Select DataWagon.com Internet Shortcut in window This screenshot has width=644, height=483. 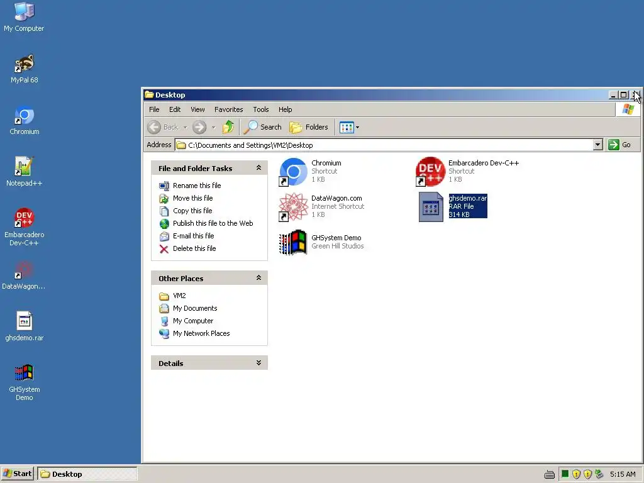[321, 206]
